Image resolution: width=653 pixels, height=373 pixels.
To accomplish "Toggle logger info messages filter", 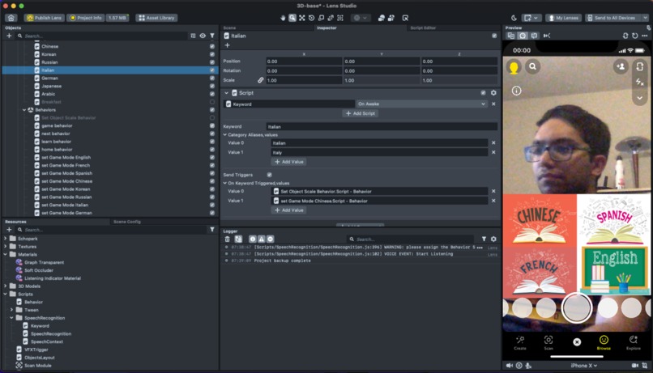I will (253, 239).
